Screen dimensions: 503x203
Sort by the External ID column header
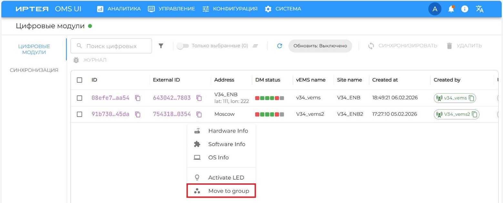click(166, 80)
